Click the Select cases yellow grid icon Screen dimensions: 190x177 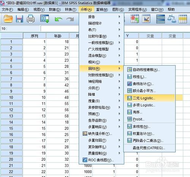coord(183,19)
